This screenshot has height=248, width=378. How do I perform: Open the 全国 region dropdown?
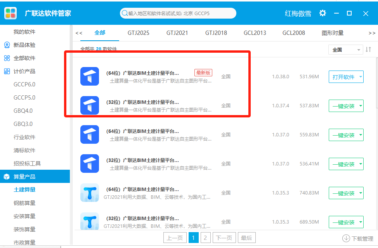(346, 50)
